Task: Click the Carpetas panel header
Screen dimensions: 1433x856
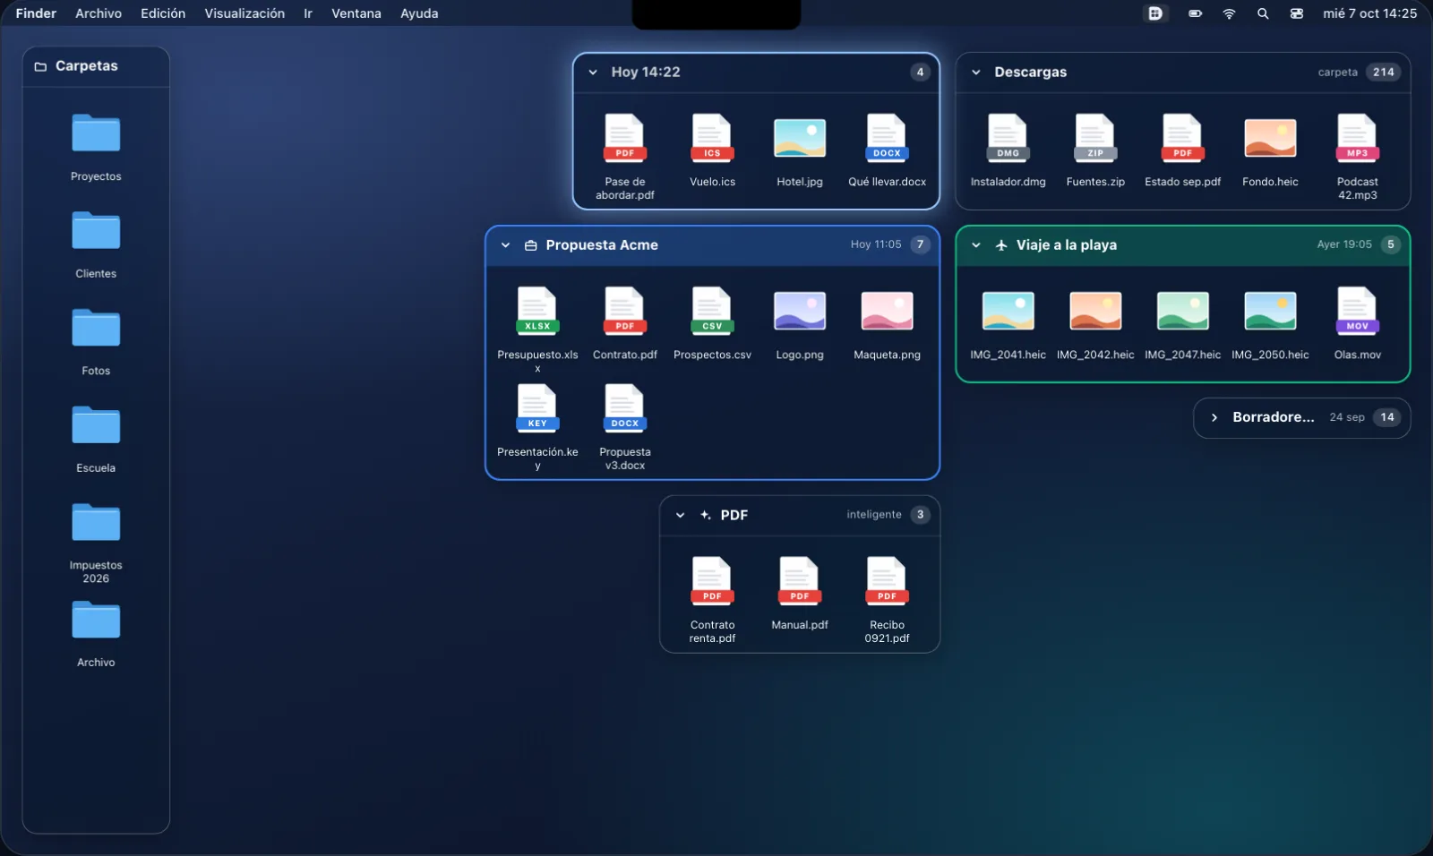Action: 96,66
